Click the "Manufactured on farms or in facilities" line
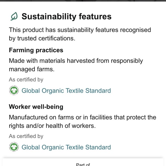The image size is (166, 166). point(82,117)
